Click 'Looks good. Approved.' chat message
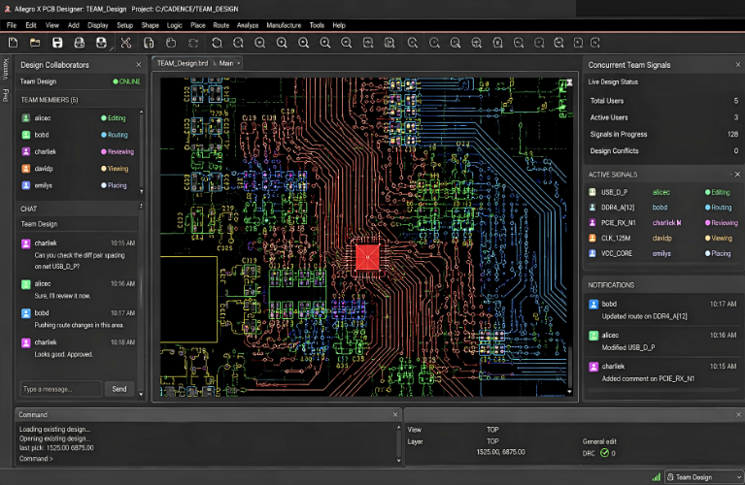The image size is (745, 485). [x=64, y=354]
